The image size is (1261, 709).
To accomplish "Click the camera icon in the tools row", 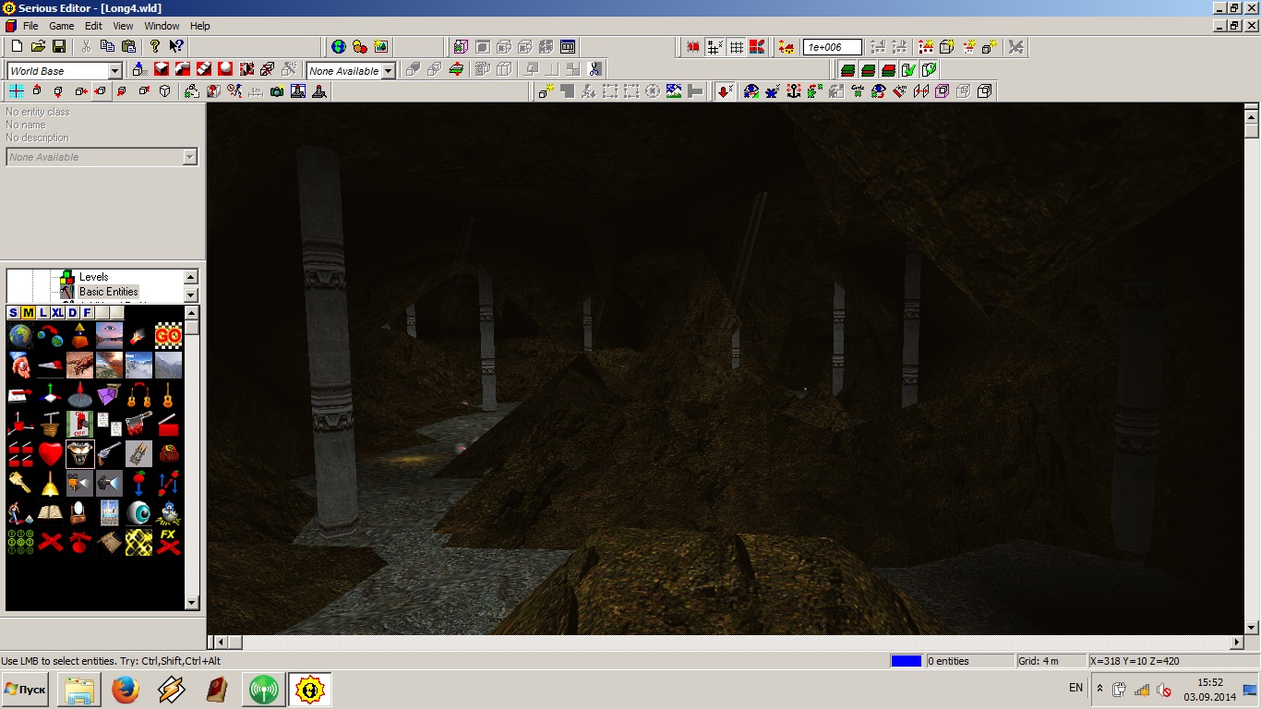I will [x=277, y=90].
